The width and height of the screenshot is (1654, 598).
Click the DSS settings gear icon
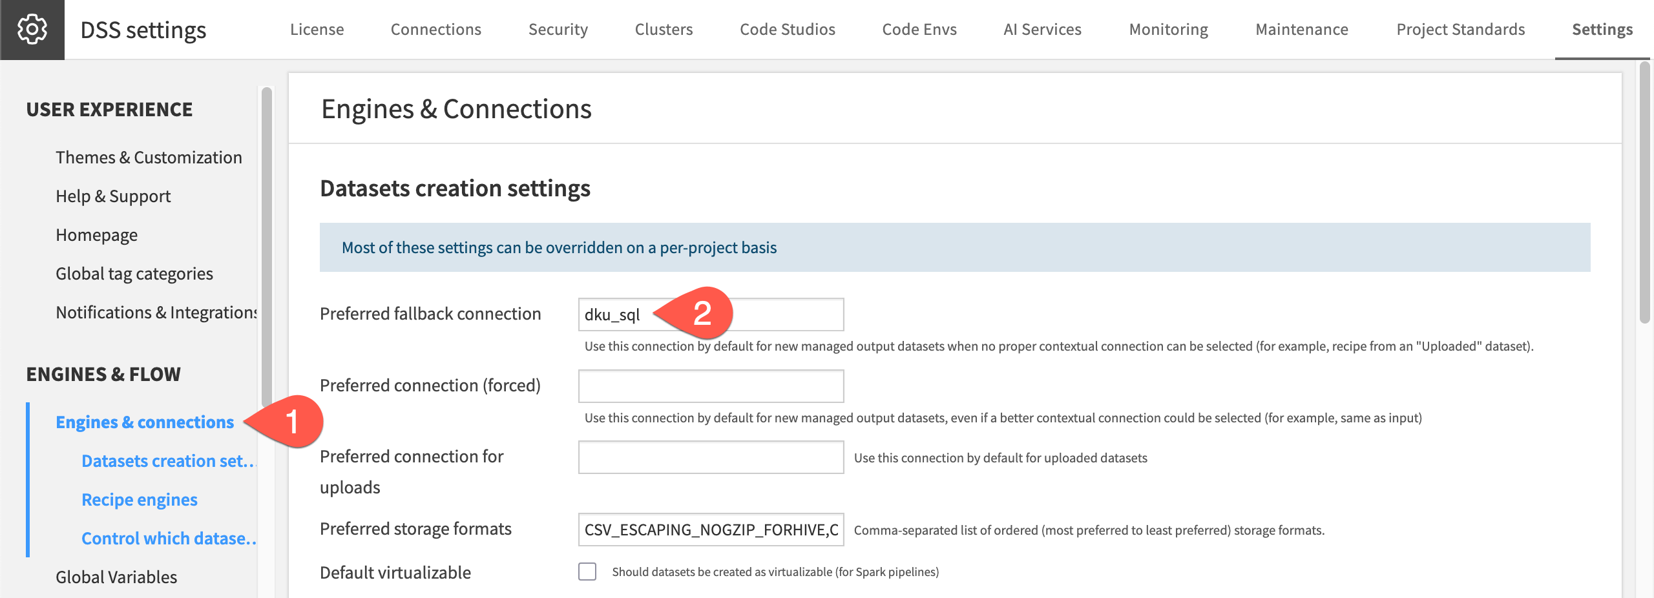(x=32, y=30)
